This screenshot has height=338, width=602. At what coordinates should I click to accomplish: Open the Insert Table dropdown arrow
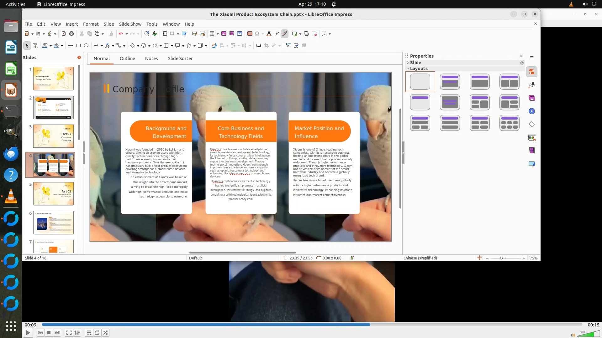pos(218,34)
